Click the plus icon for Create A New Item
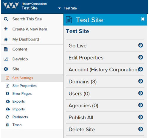 (6, 29)
